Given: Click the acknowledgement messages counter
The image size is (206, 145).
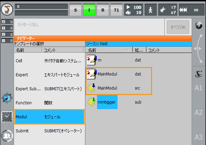Looking at the screenshot, I should click(7, 22).
